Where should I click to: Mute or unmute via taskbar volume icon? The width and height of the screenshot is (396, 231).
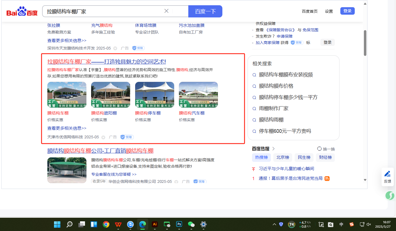[369, 224]
